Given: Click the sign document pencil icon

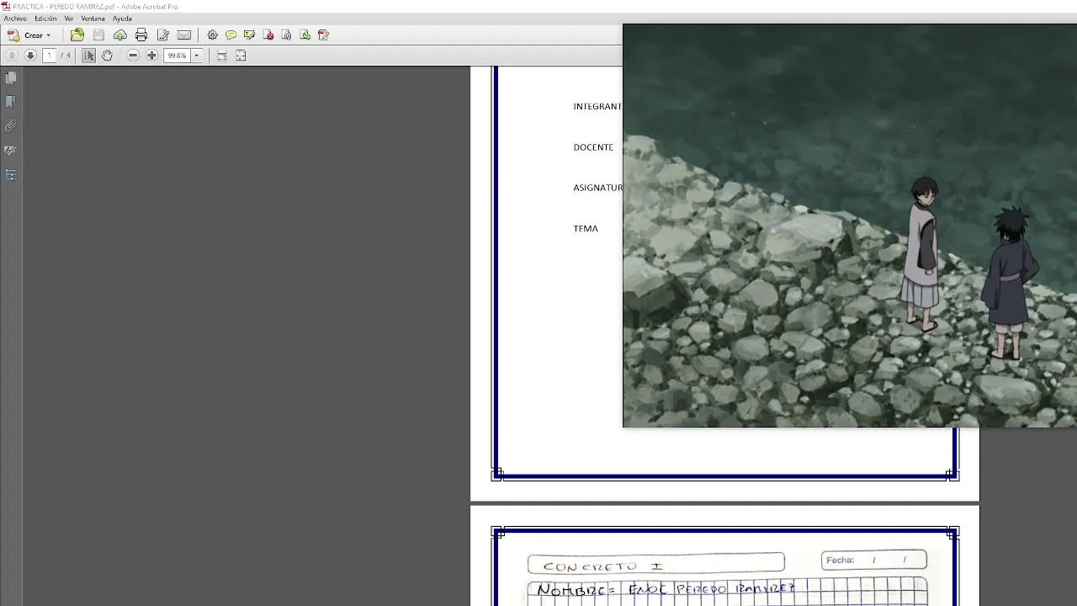Looking at the screenshot, I should [x=324, y=35].
